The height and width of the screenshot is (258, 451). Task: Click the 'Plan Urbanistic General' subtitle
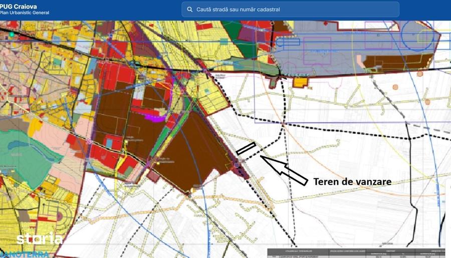point(25,13)
